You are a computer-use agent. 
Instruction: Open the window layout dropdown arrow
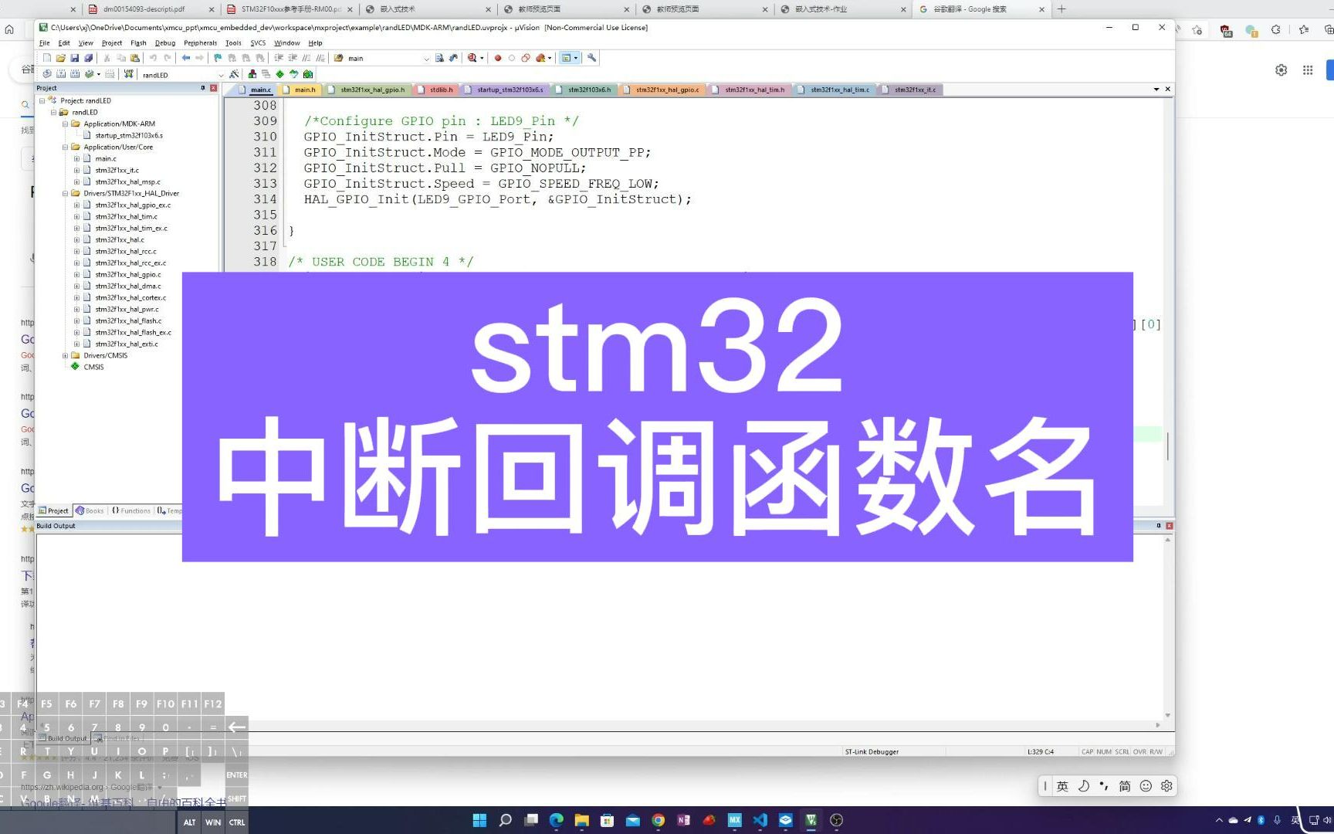pyautogui.click(x=576, y=58)
